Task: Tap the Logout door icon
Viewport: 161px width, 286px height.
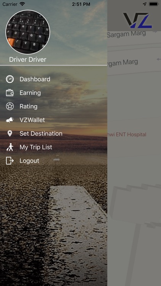Action: point(10,161)
